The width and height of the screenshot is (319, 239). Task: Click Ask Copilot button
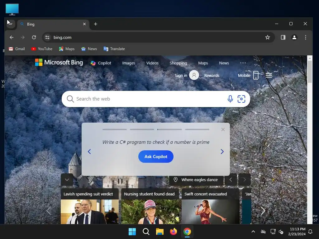click(x=156, y=157)
